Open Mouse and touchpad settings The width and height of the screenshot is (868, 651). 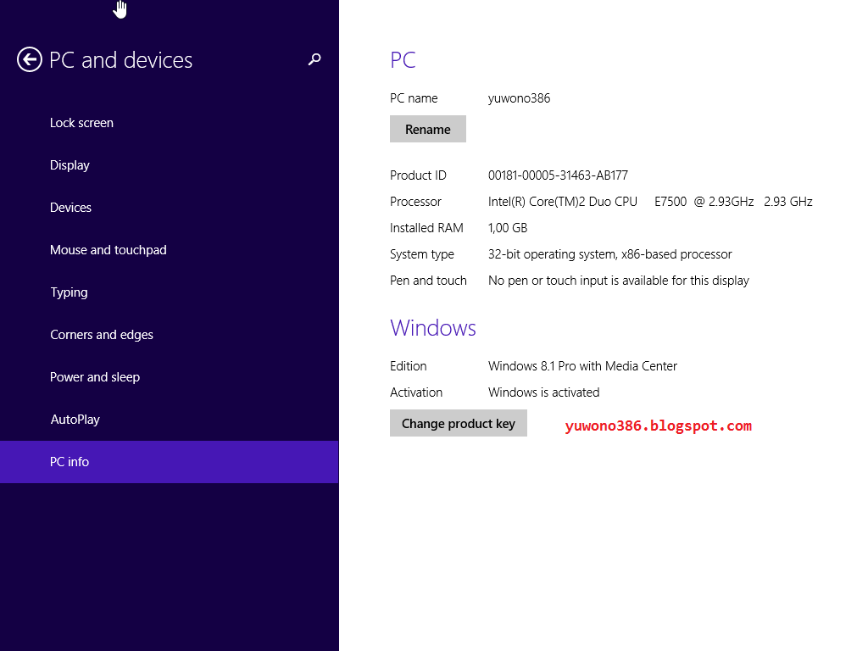[x=170, y=250]
